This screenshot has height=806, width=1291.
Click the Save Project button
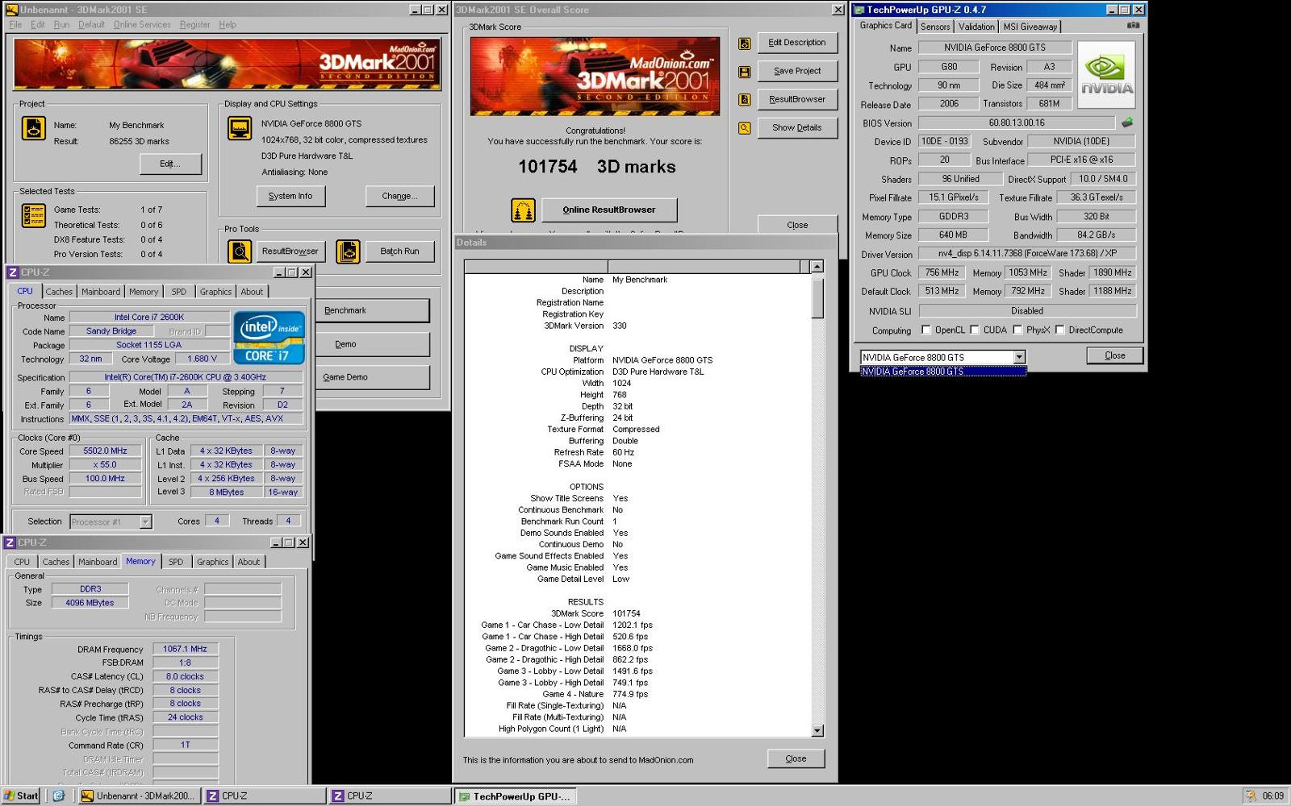click(x=797, y=71)
